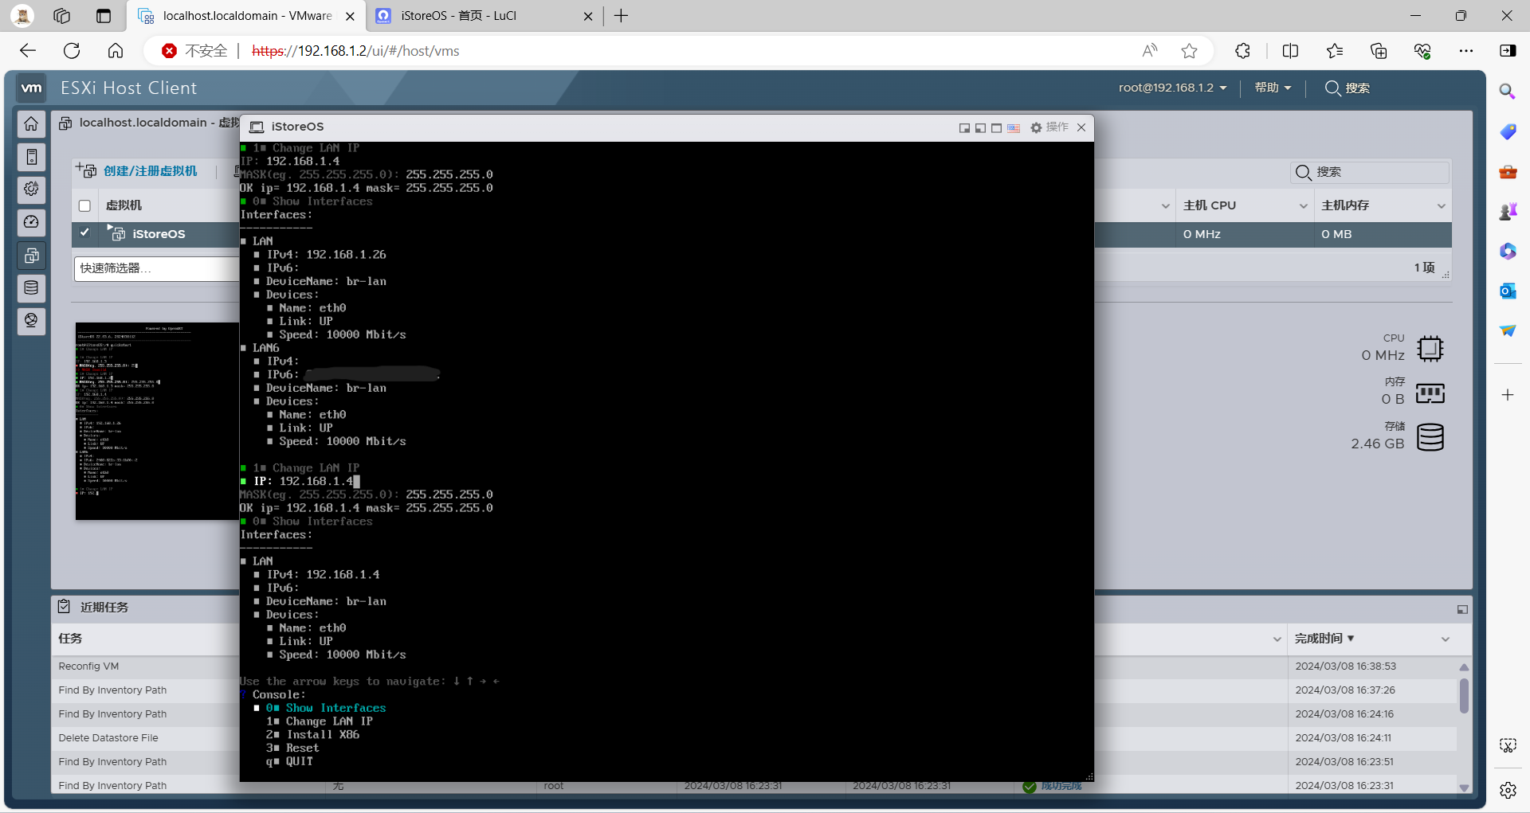Select the localhost.localdomain VMware tab
The width and height of the screenshot is (1530, 813).
pyautogui.click(x=247, y=16)
